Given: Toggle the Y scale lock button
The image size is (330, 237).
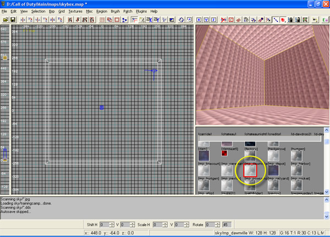Looking at the screenshot, I should (x=206, y=20).
